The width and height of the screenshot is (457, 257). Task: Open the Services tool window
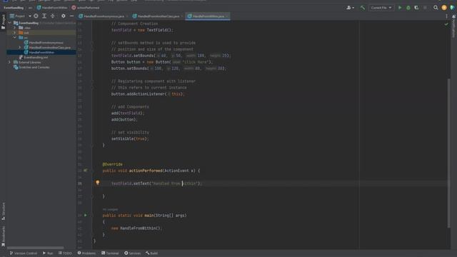click(132, 253)
